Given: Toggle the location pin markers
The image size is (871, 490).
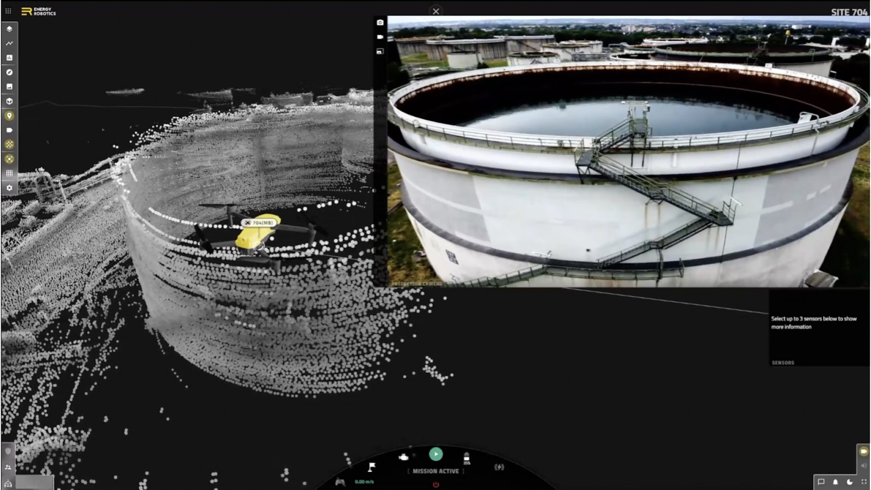Looking at the screenshot, I should point(9,115).
